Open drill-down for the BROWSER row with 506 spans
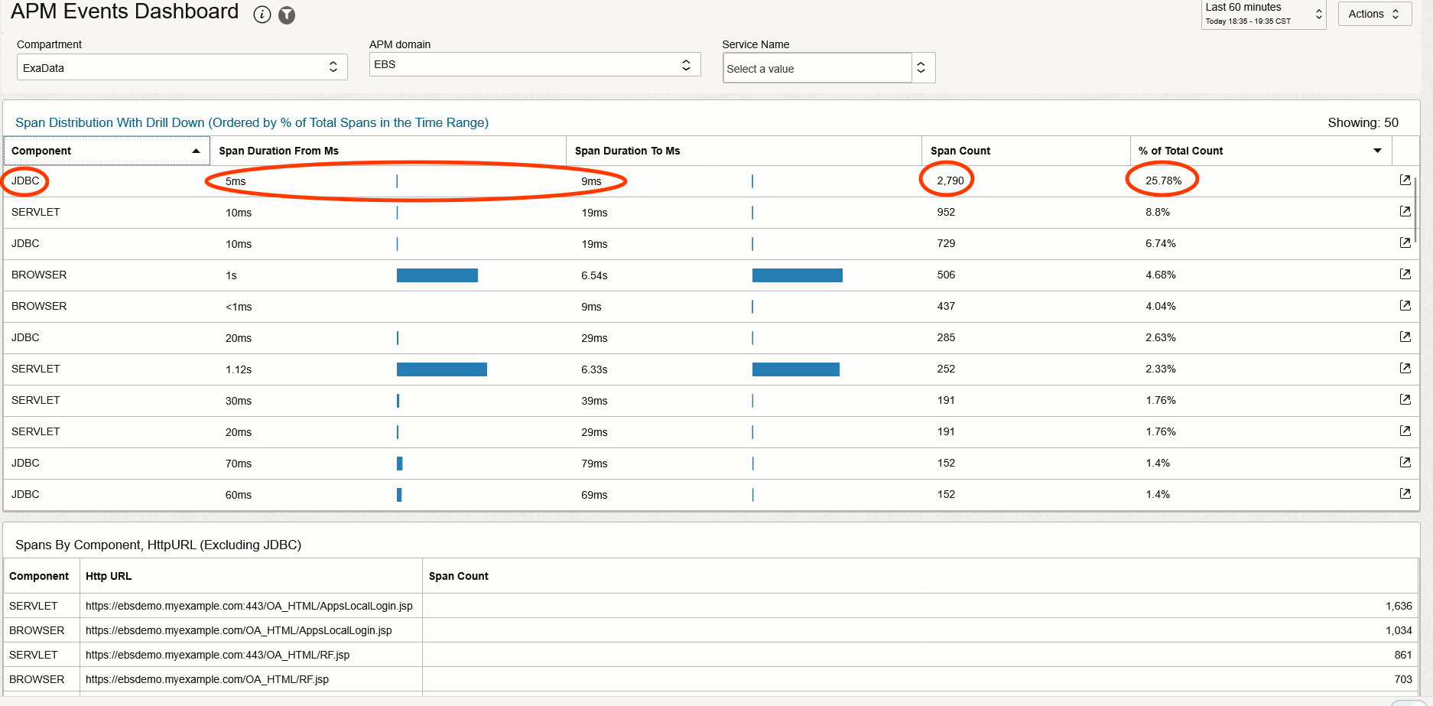The height and width of the screenshot is (706, 1433). [1405, 274]
